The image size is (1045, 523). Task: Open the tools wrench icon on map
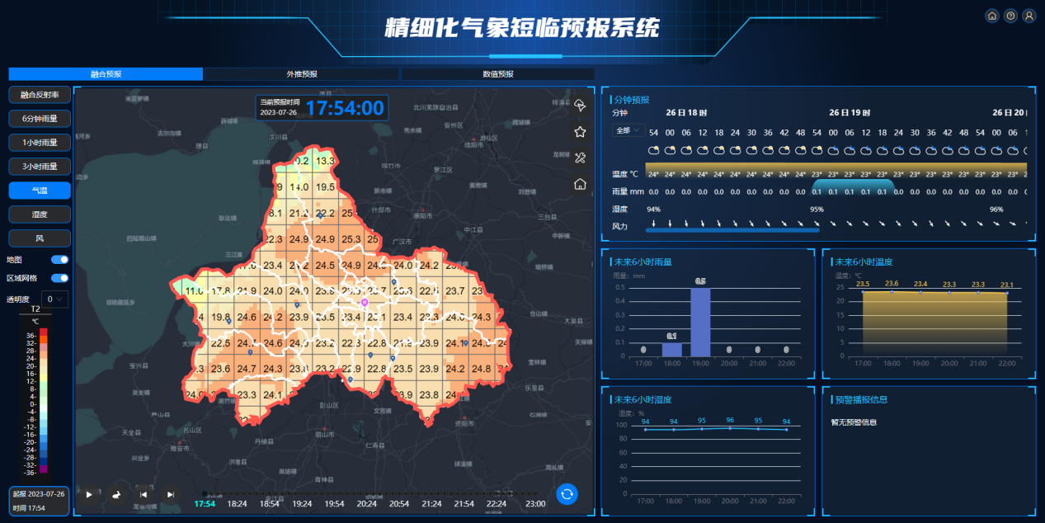(580, 158)
